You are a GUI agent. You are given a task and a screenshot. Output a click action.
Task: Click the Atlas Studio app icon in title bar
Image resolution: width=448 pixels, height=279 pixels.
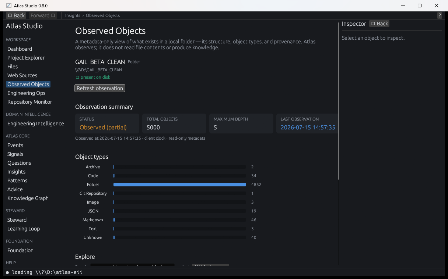pos(9,6)
